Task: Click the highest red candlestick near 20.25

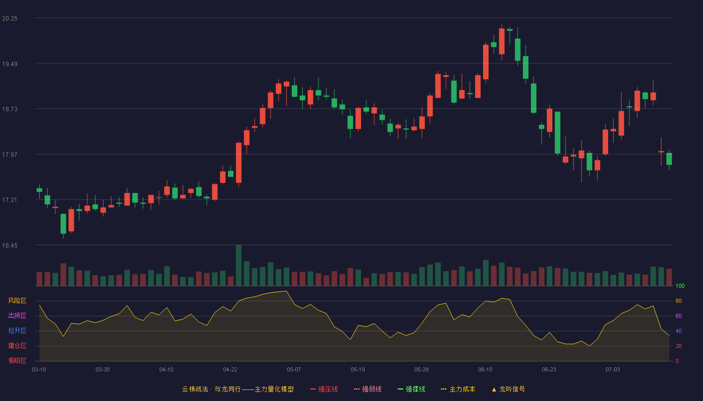Action: (x=502, y=41)
